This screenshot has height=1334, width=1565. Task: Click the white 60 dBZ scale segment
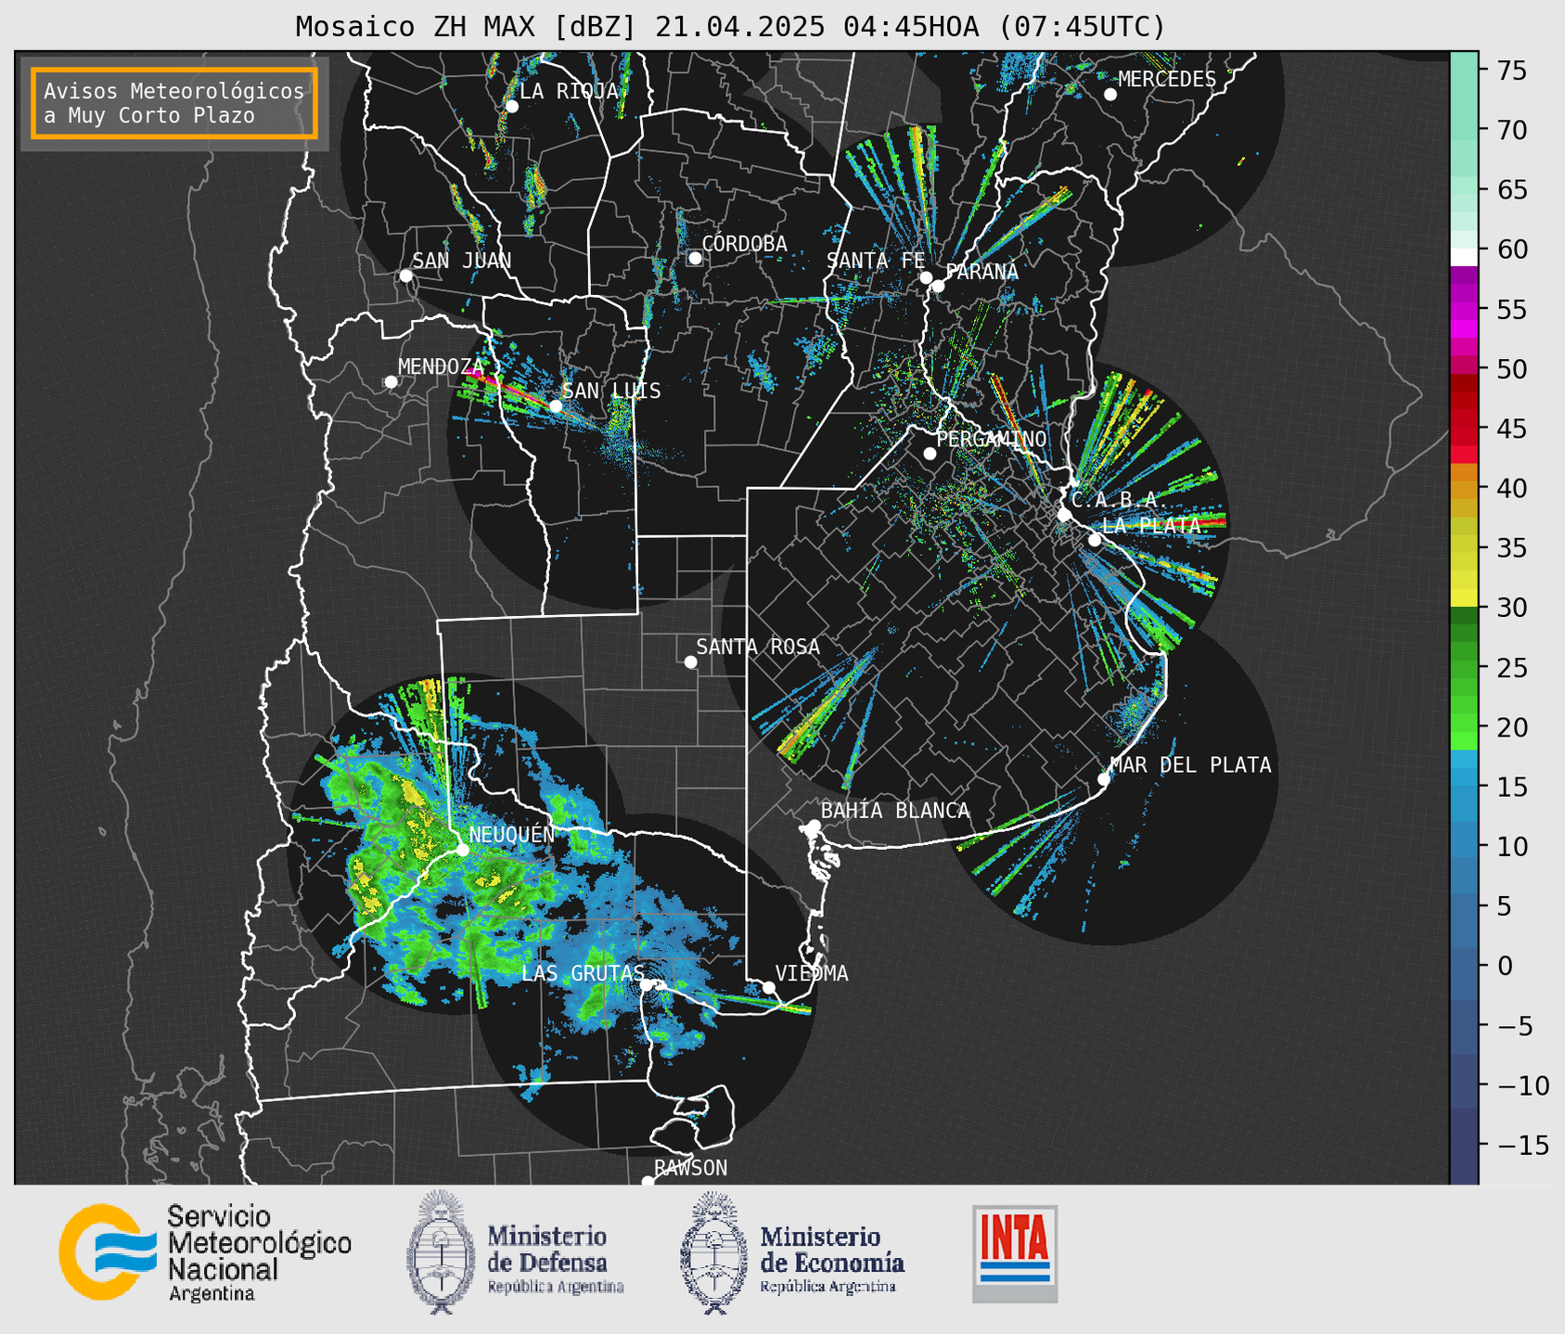coord(1464,257)
